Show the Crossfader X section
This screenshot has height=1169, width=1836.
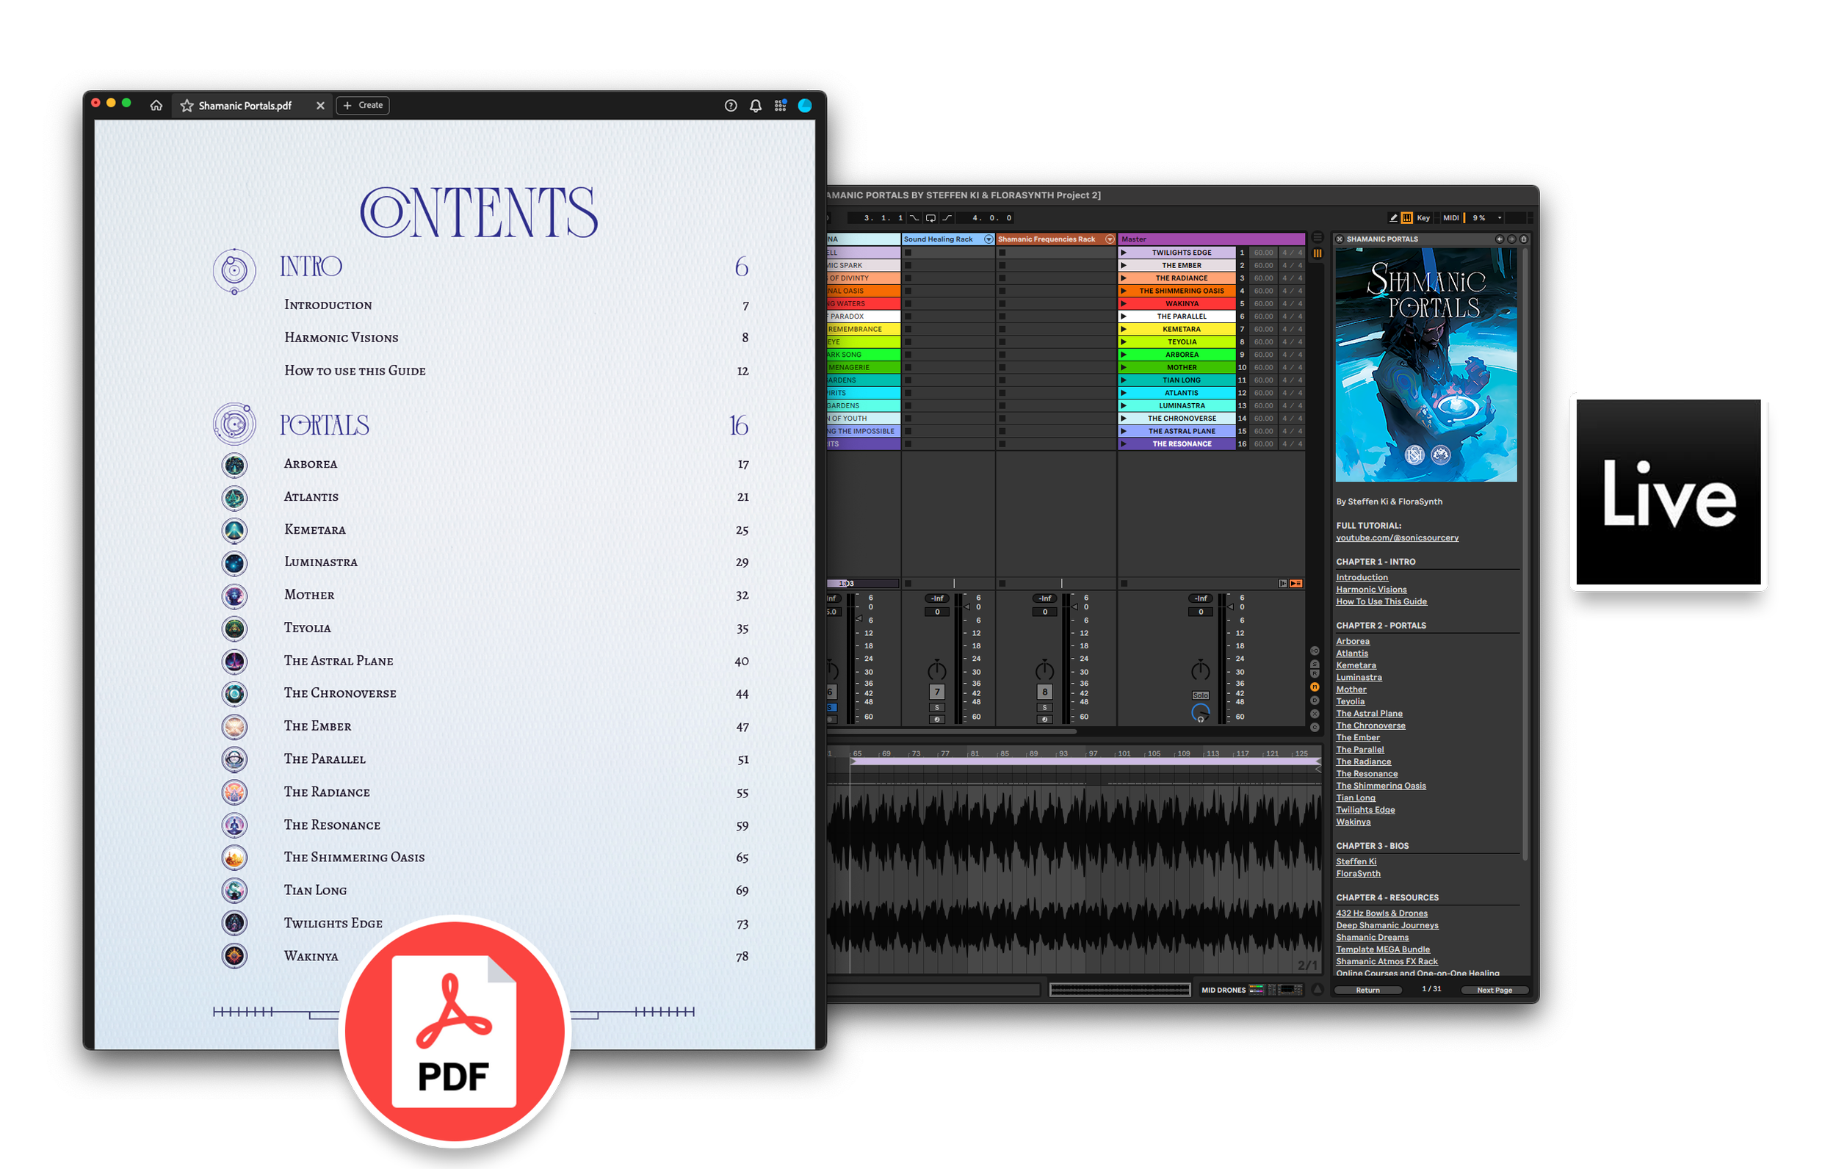coord(1315,714)
